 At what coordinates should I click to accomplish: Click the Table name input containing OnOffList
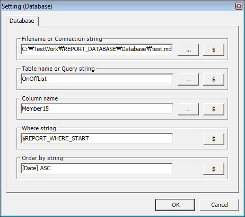point(97,79)
